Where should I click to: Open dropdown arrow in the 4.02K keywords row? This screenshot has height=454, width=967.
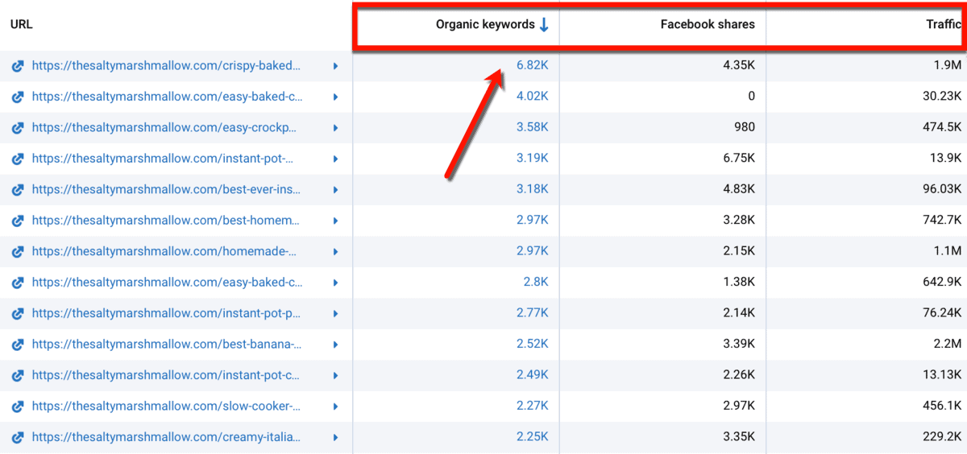336,97
